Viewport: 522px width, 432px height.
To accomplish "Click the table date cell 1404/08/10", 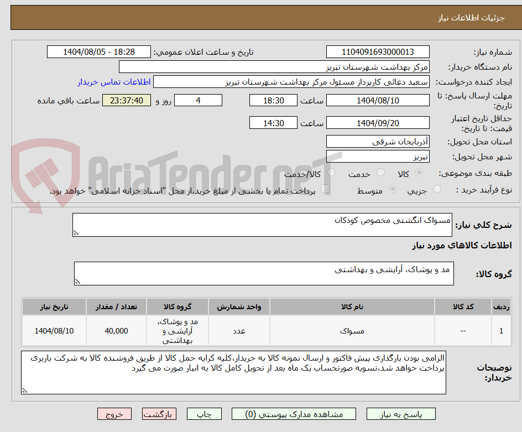I will coord(54,331).
